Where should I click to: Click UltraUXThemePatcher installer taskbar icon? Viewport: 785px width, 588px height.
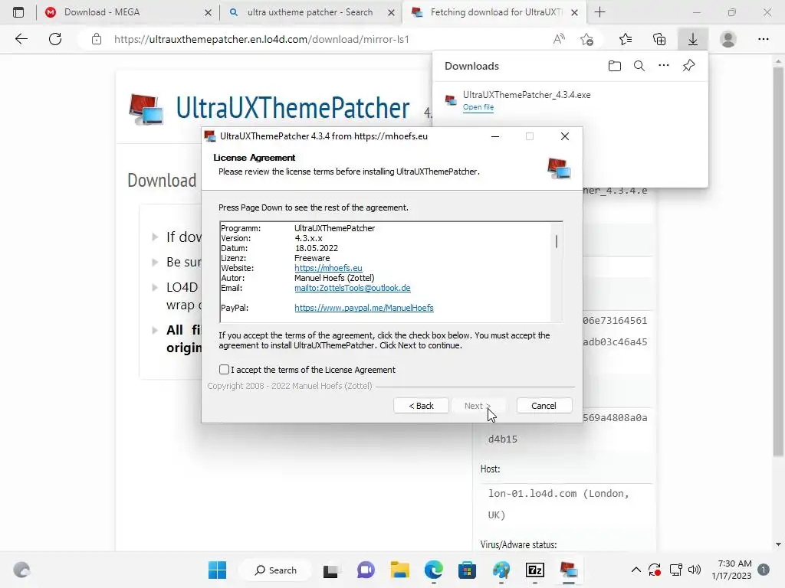coord(568,570)
